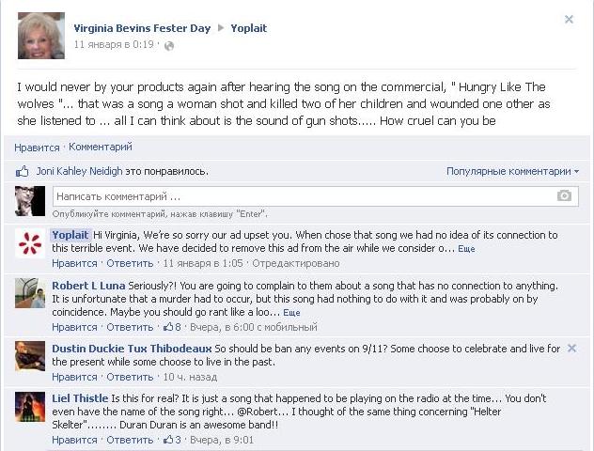Expand Yoplait's comment with Еще
This screenshot has height=451, width=594.
pos(466,249)
